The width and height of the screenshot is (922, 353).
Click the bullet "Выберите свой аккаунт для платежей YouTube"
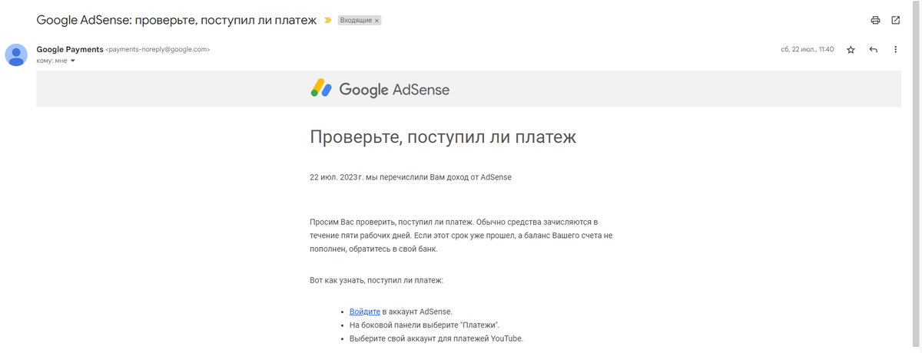436,338
